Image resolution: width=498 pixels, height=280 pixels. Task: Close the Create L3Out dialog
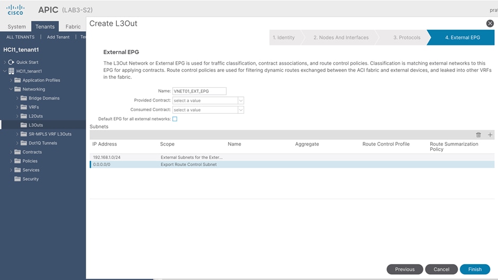point(490,23)
